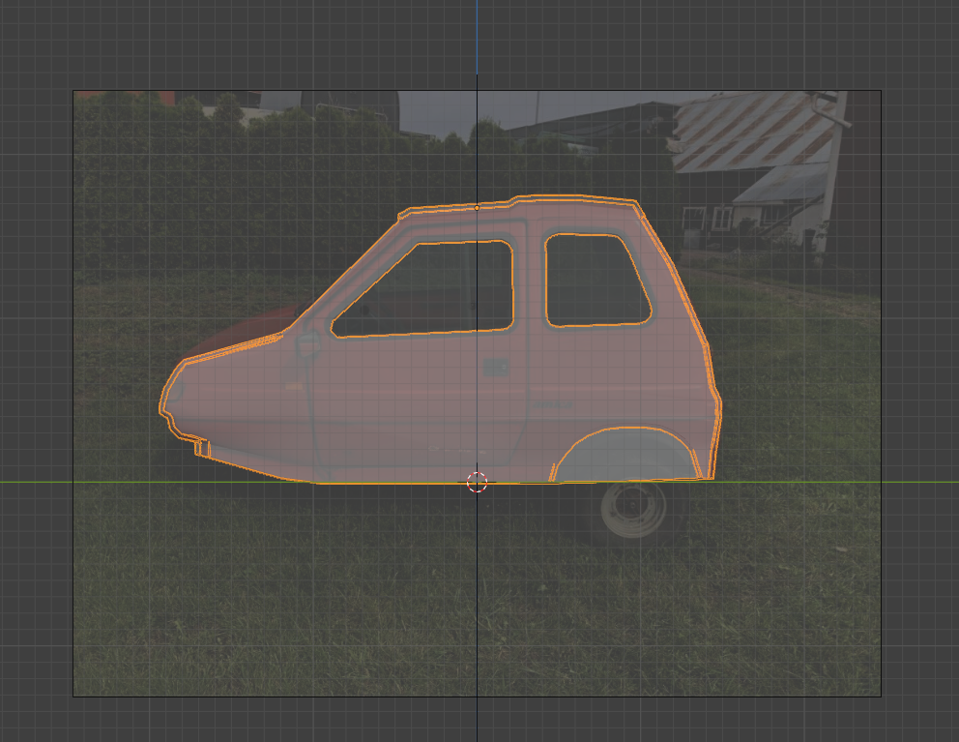
Task: Click the small fuel flap on car body
Action: [496, 368]
